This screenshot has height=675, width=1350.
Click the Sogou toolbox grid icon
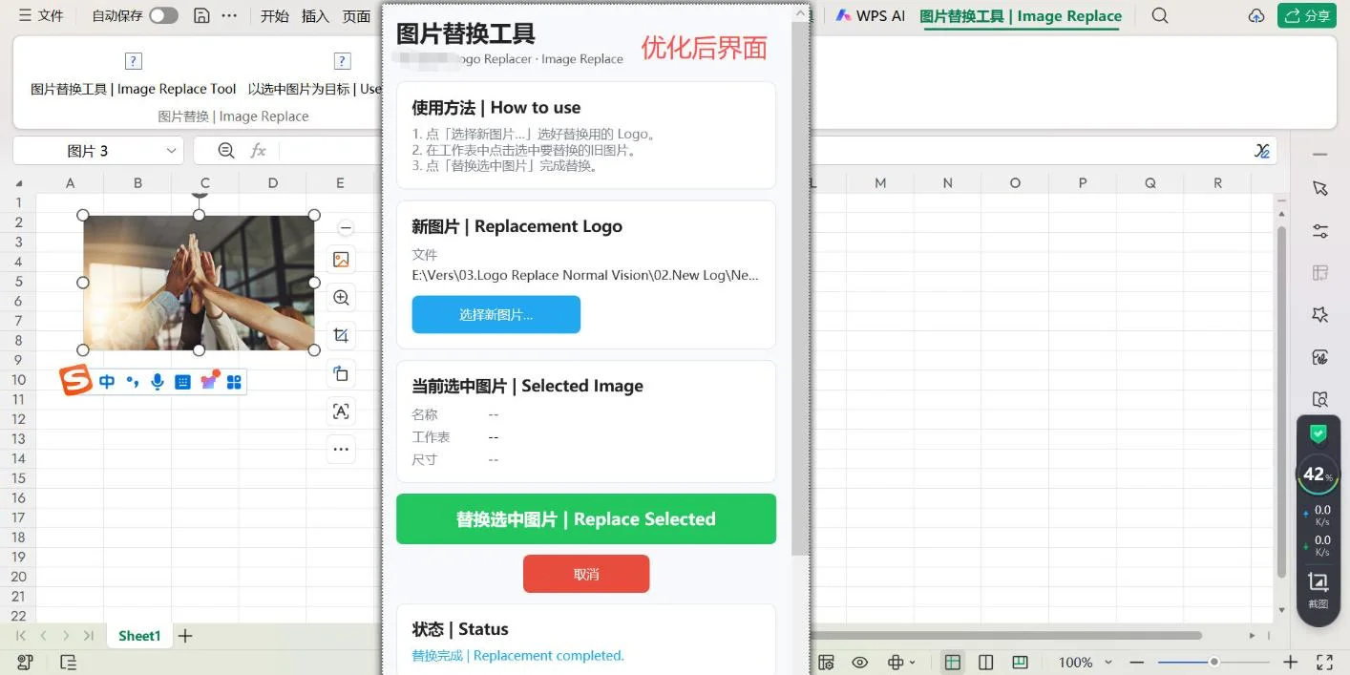(x=234, y=382)
